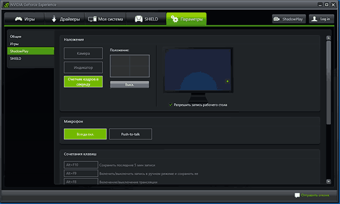The width and height of the screenshot is (340, 204).
Task: Switch to the Драйверы tab
Action: point(65,19)
